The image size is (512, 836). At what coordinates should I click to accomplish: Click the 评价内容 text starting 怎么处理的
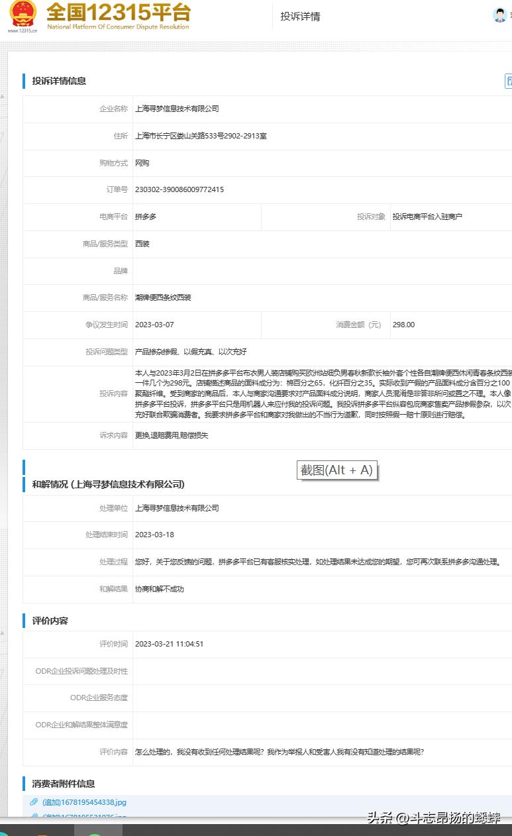click(280, 752)
